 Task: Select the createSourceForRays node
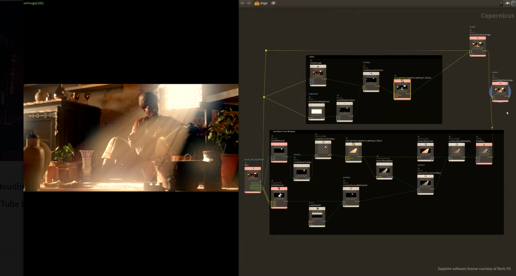[323, 150]
